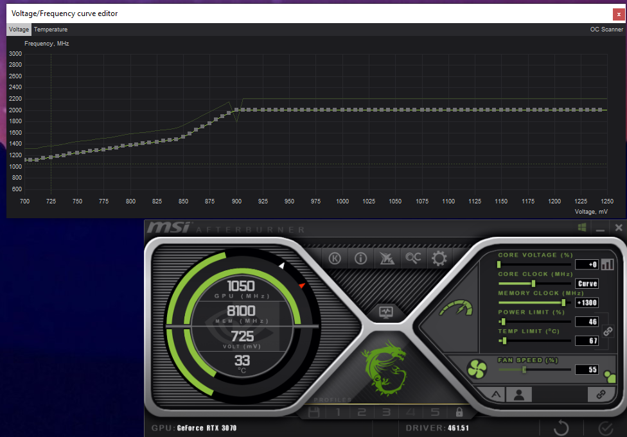Load profile slot 5

435,412
